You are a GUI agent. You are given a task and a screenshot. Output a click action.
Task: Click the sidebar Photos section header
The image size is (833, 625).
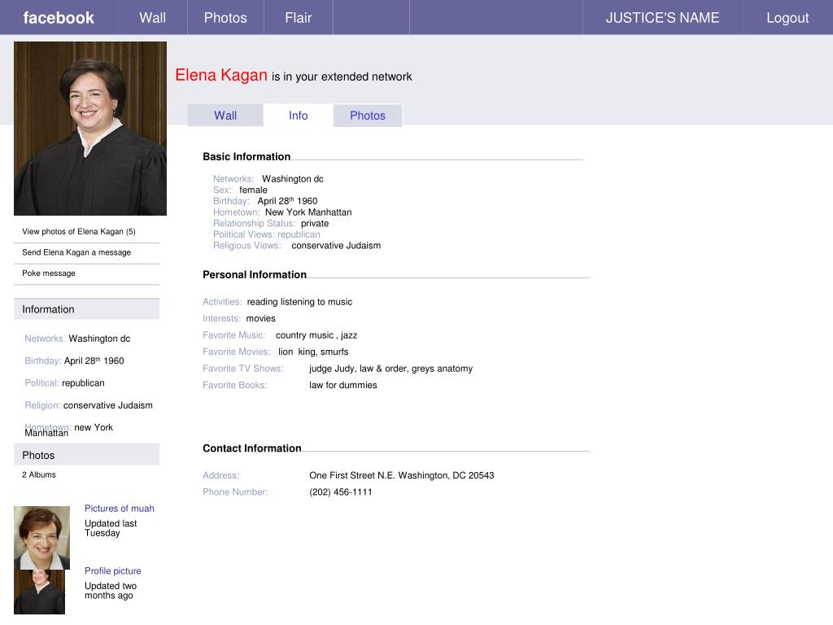(86, 455)
